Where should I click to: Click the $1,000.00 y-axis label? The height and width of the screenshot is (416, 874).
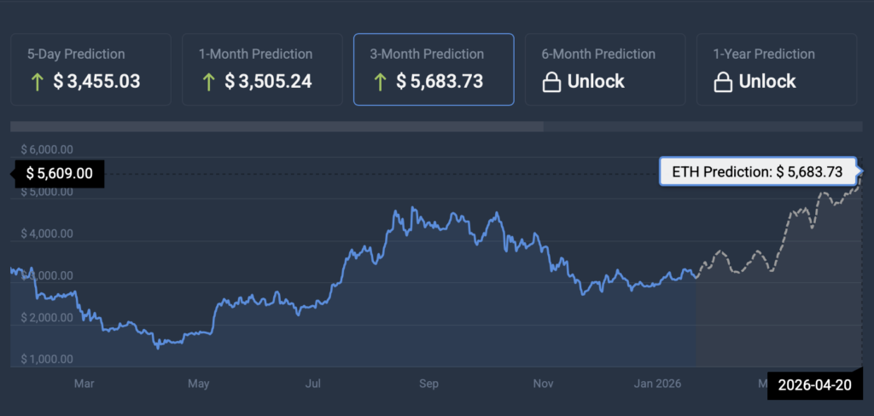(47, 360)
